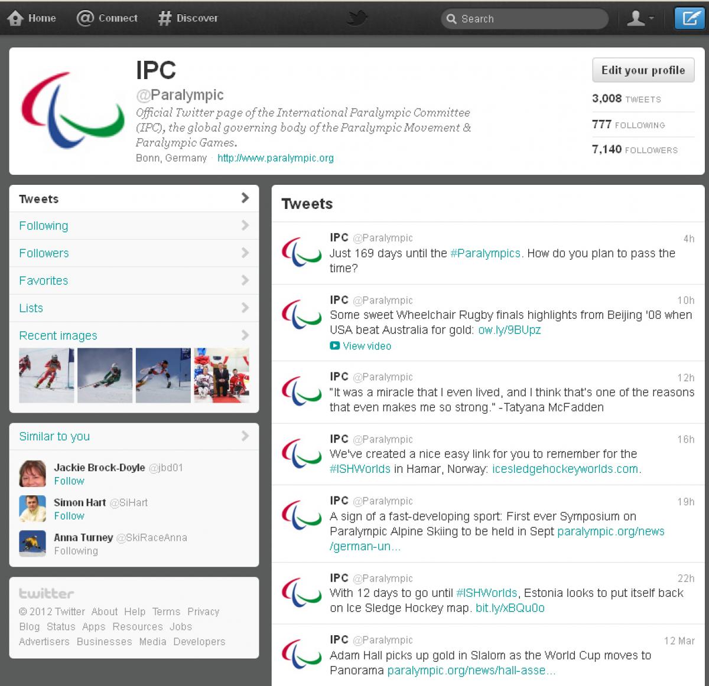
Task: Open the bit.ly/xBQu0o link
Action: (510, 608)
